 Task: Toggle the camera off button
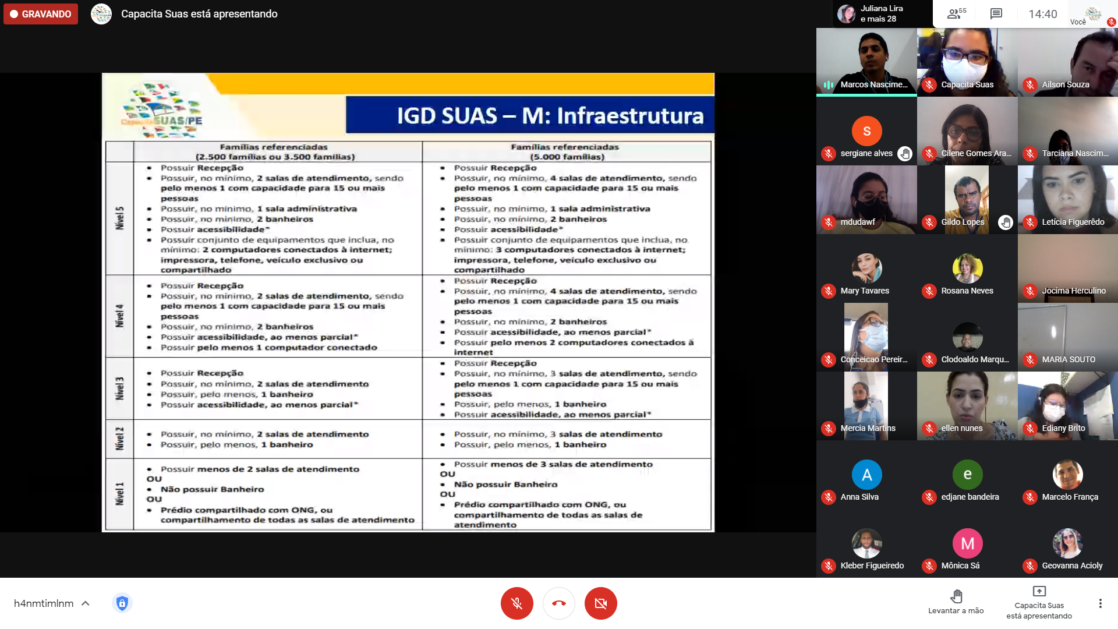(x=600, y=603)
